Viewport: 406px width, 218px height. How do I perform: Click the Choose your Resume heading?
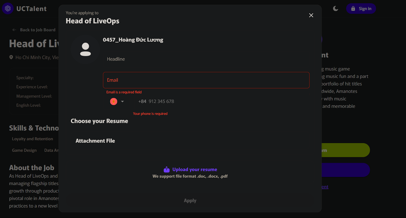(x=99, y=121)
